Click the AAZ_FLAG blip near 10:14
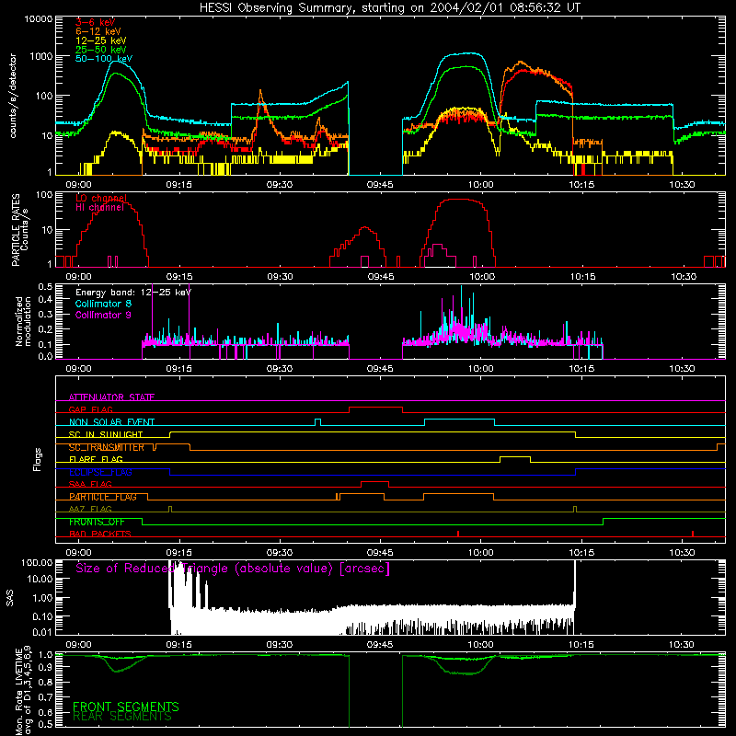 (575, 509)
